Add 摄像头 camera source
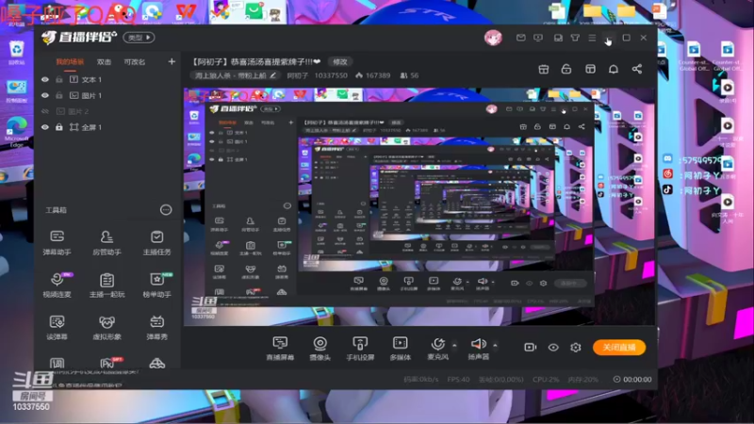The width and height of the screenshot is (754, 424). point(320,348)
